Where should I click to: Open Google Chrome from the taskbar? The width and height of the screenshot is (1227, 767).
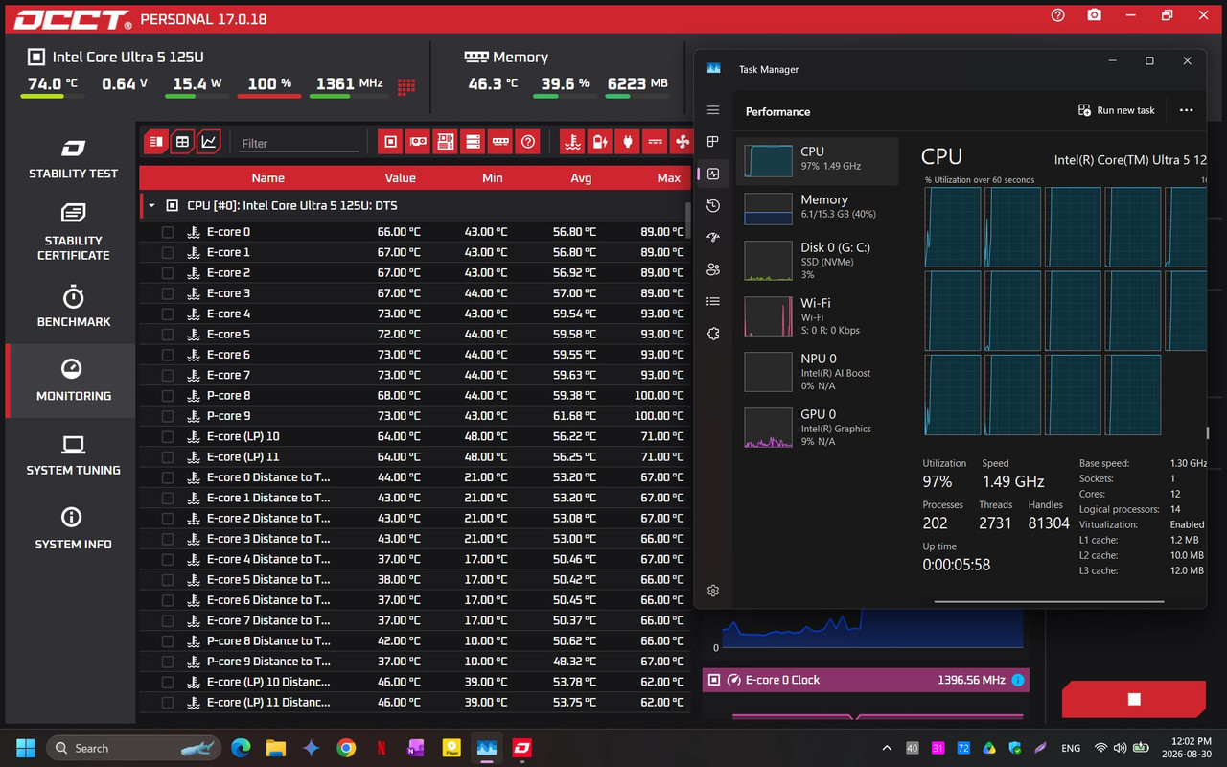click(346, 748)
